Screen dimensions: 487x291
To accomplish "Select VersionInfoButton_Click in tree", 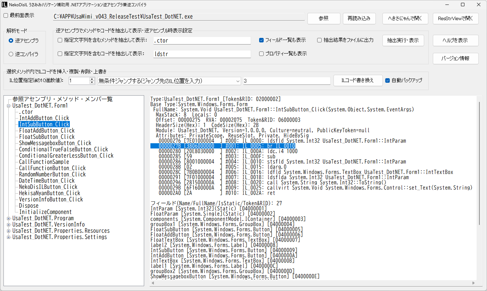I will (x=51, y=200).
